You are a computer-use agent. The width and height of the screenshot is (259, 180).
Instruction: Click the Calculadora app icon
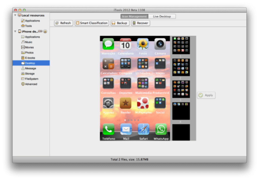[x=108, y=64]
